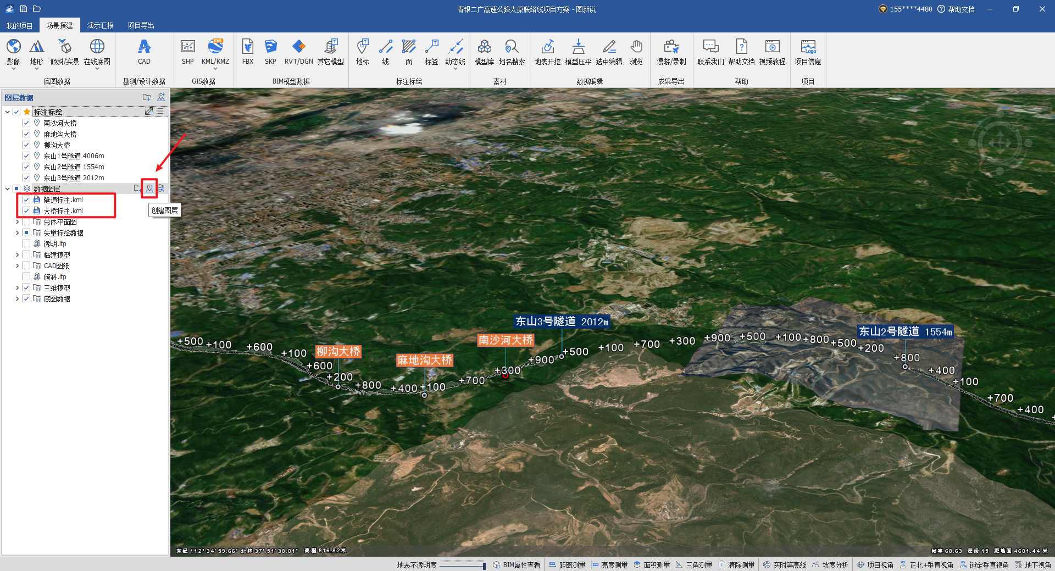Click the 创建图层 create layer icon

coord(149,189)
